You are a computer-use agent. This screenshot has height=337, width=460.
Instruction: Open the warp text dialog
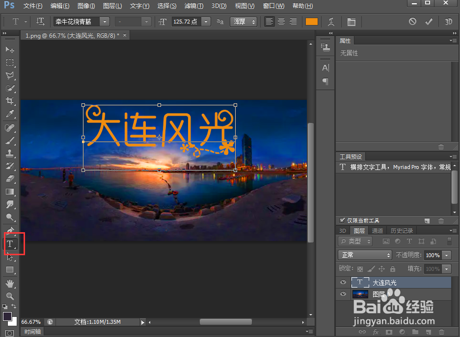click(x=331, y=22)
